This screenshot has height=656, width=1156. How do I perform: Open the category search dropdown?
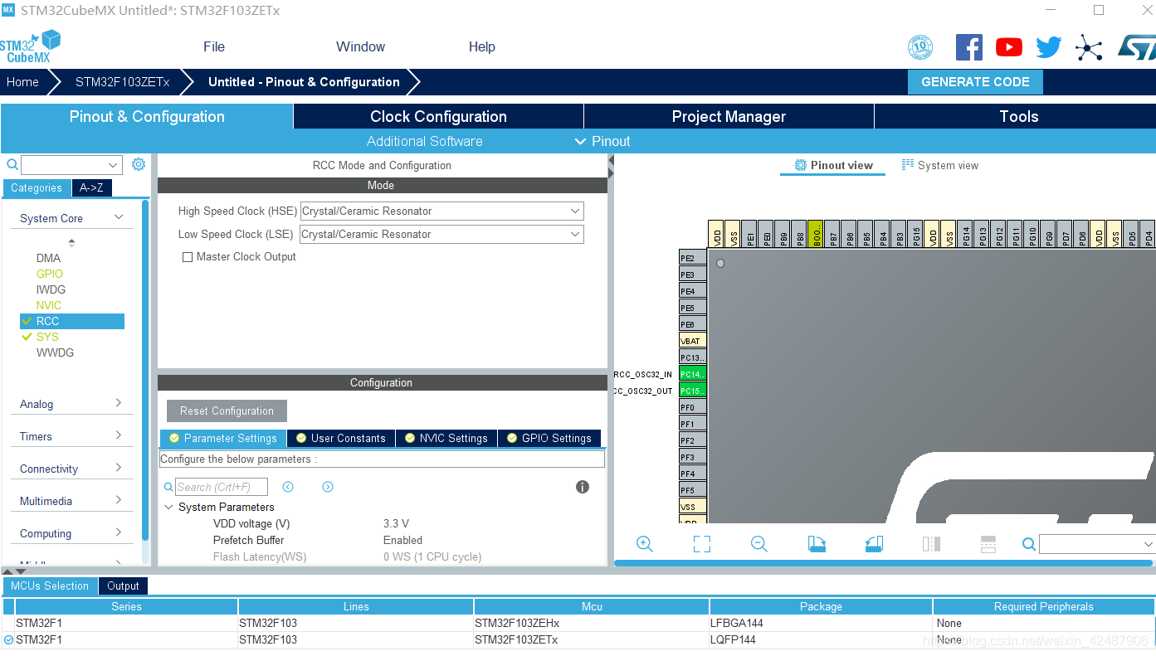tap(115, 165)
